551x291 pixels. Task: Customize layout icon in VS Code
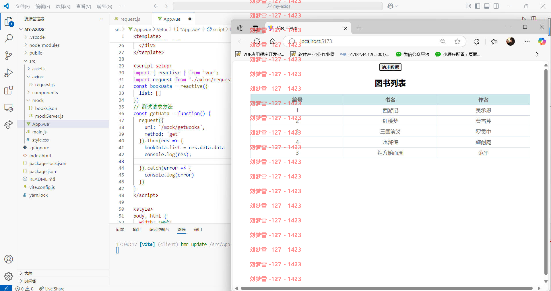468,6
